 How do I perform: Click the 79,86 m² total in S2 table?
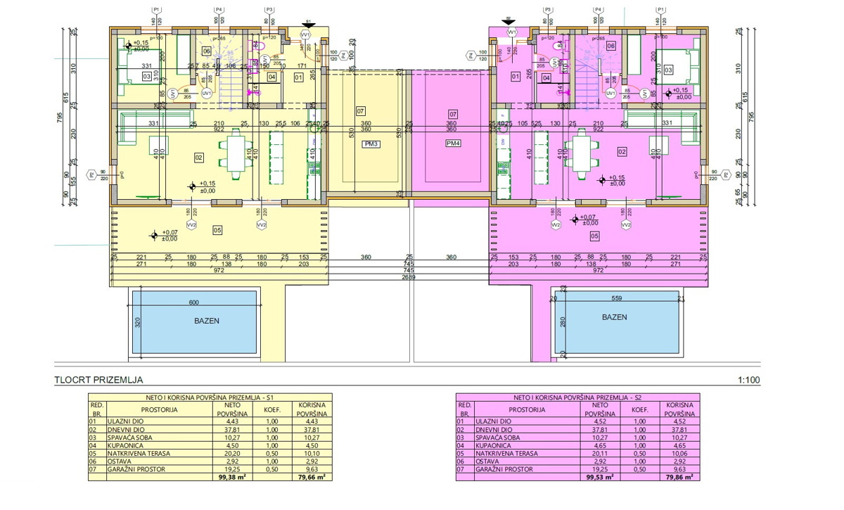679,476
